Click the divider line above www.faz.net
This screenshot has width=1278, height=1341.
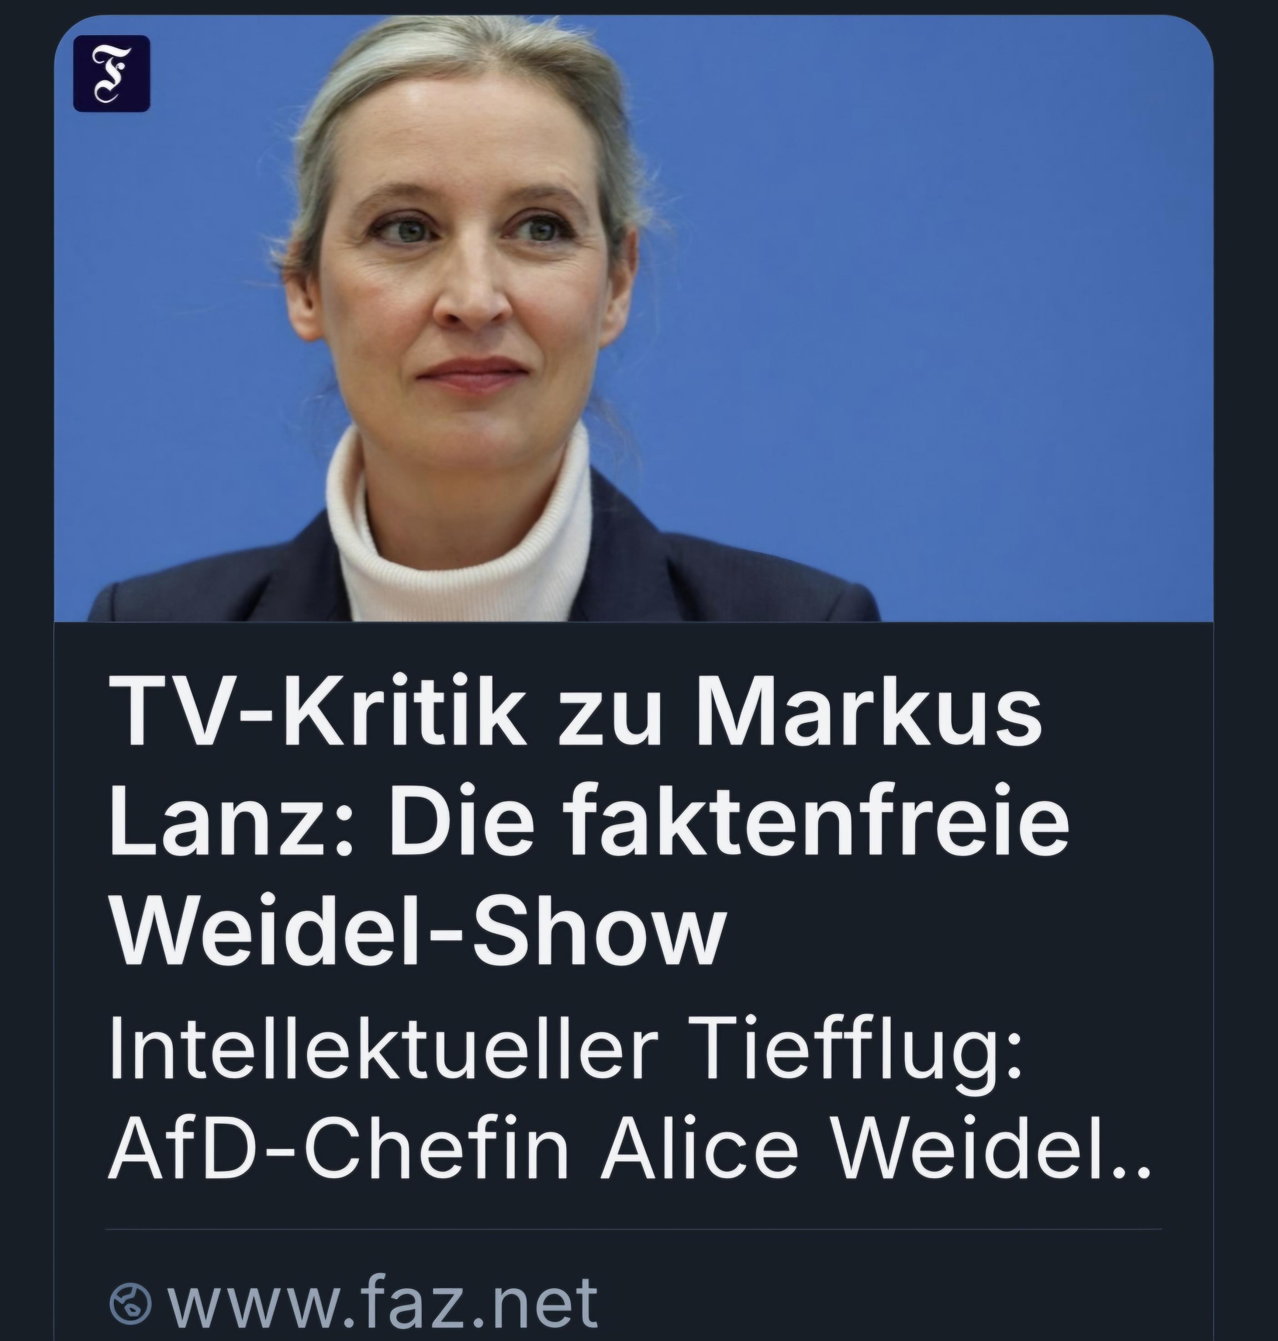(x=634, y=1229)
